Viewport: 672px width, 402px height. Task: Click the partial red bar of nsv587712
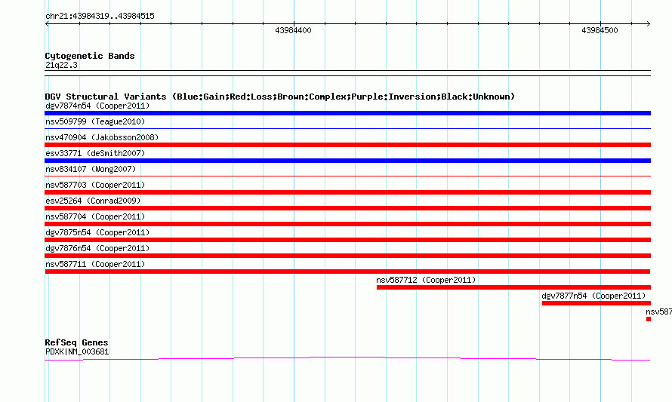[514, 287]
